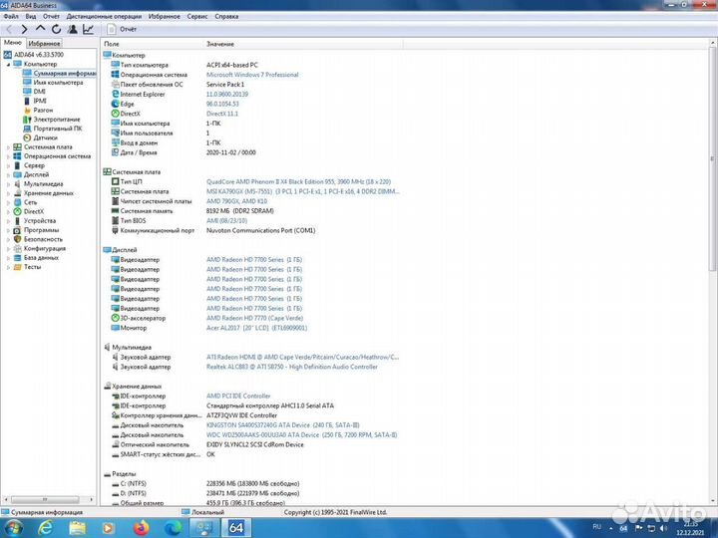
Task: Click the Программы icon in the tree
Action: pyautogui.click(x=17, y=230)
